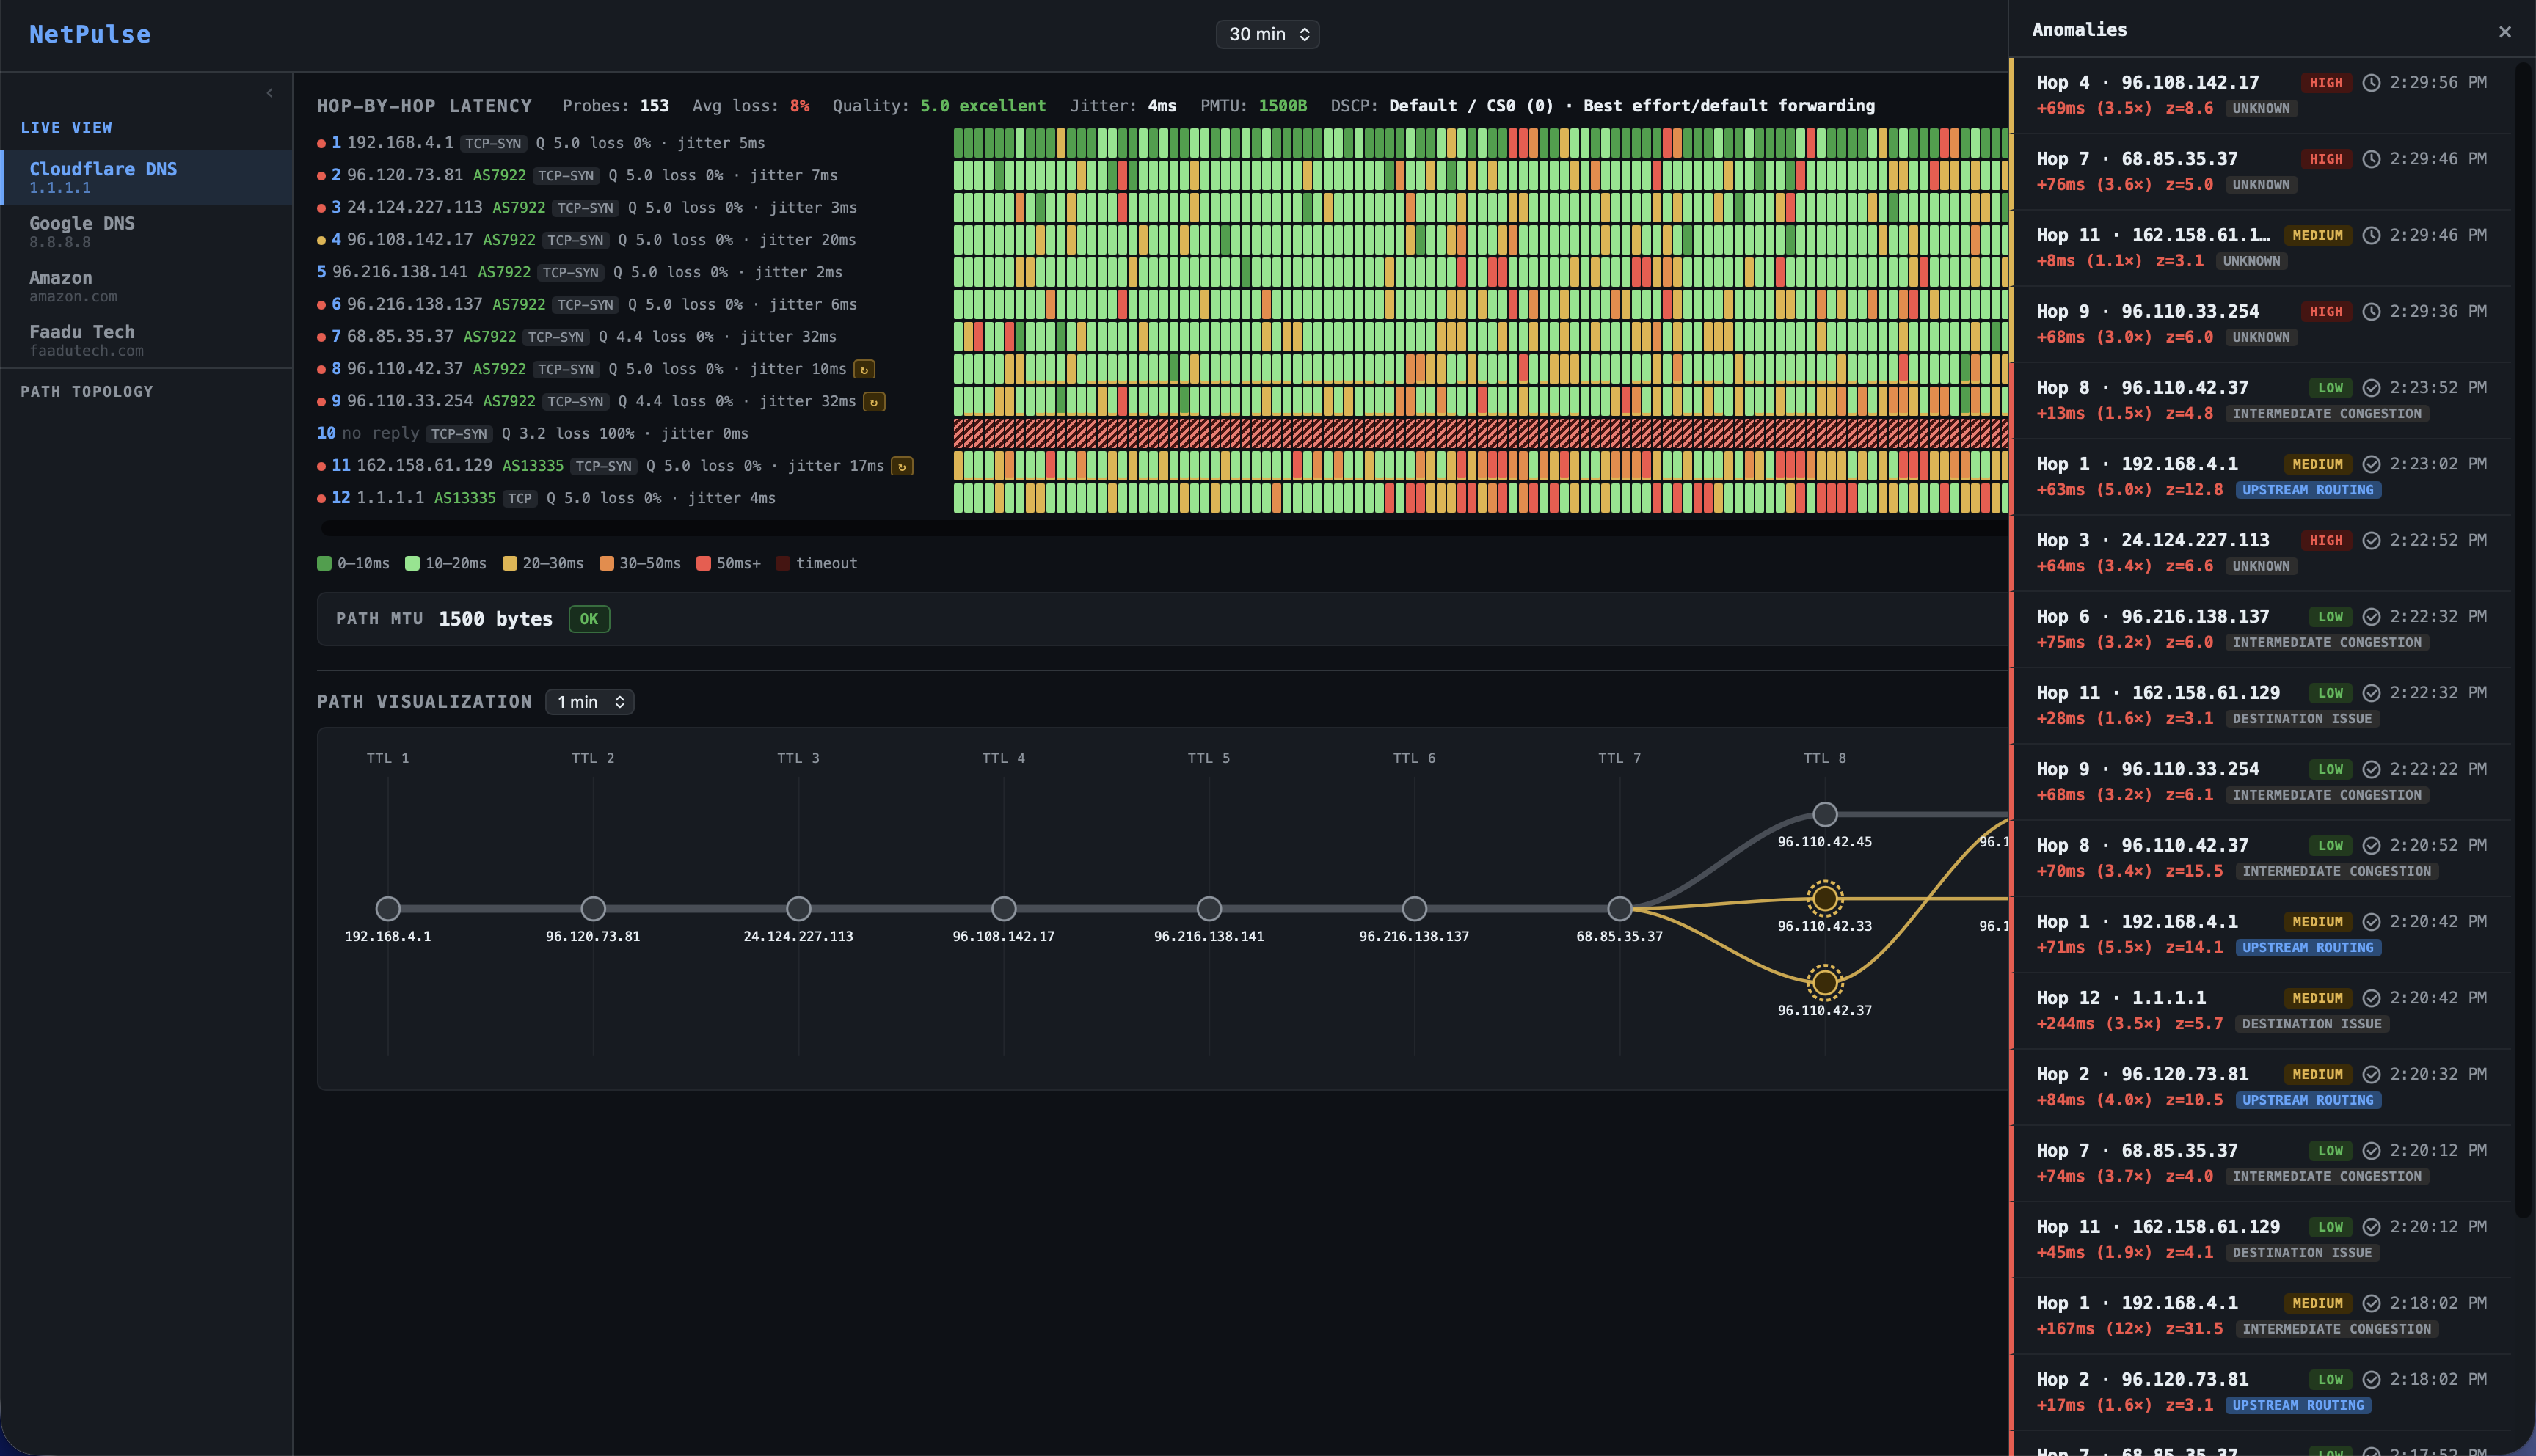The image size is (2536, 1456).
Task: Click hop 7 68.85.35.37 latency row
Action: coord(633,337)
